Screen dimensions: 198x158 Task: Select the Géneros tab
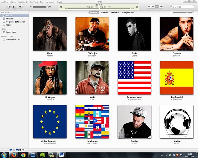pos(115,12)
